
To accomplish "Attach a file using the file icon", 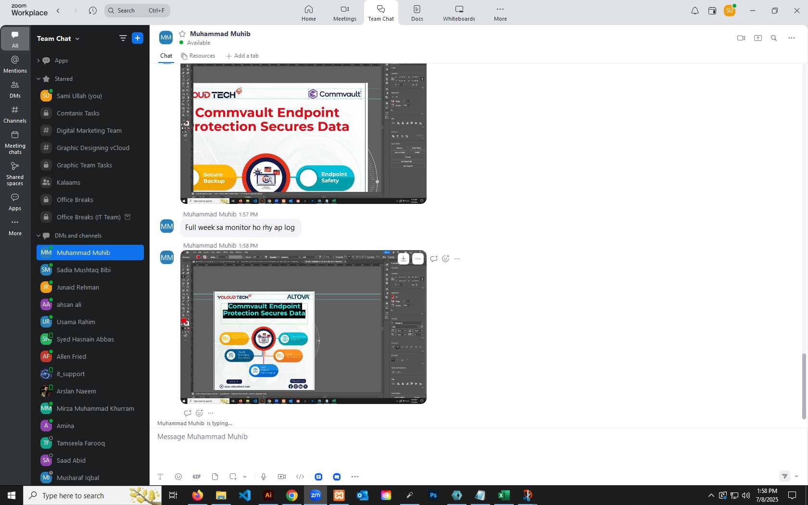I will [215, 477].
